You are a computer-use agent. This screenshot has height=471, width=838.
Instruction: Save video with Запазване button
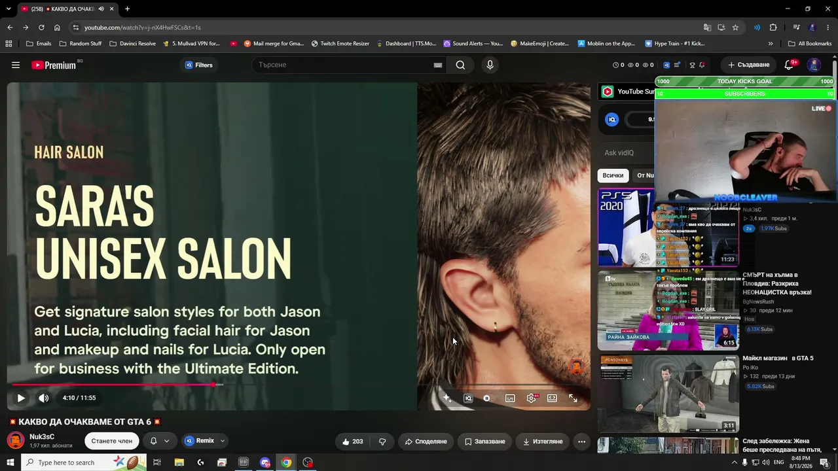coord(485,442)
